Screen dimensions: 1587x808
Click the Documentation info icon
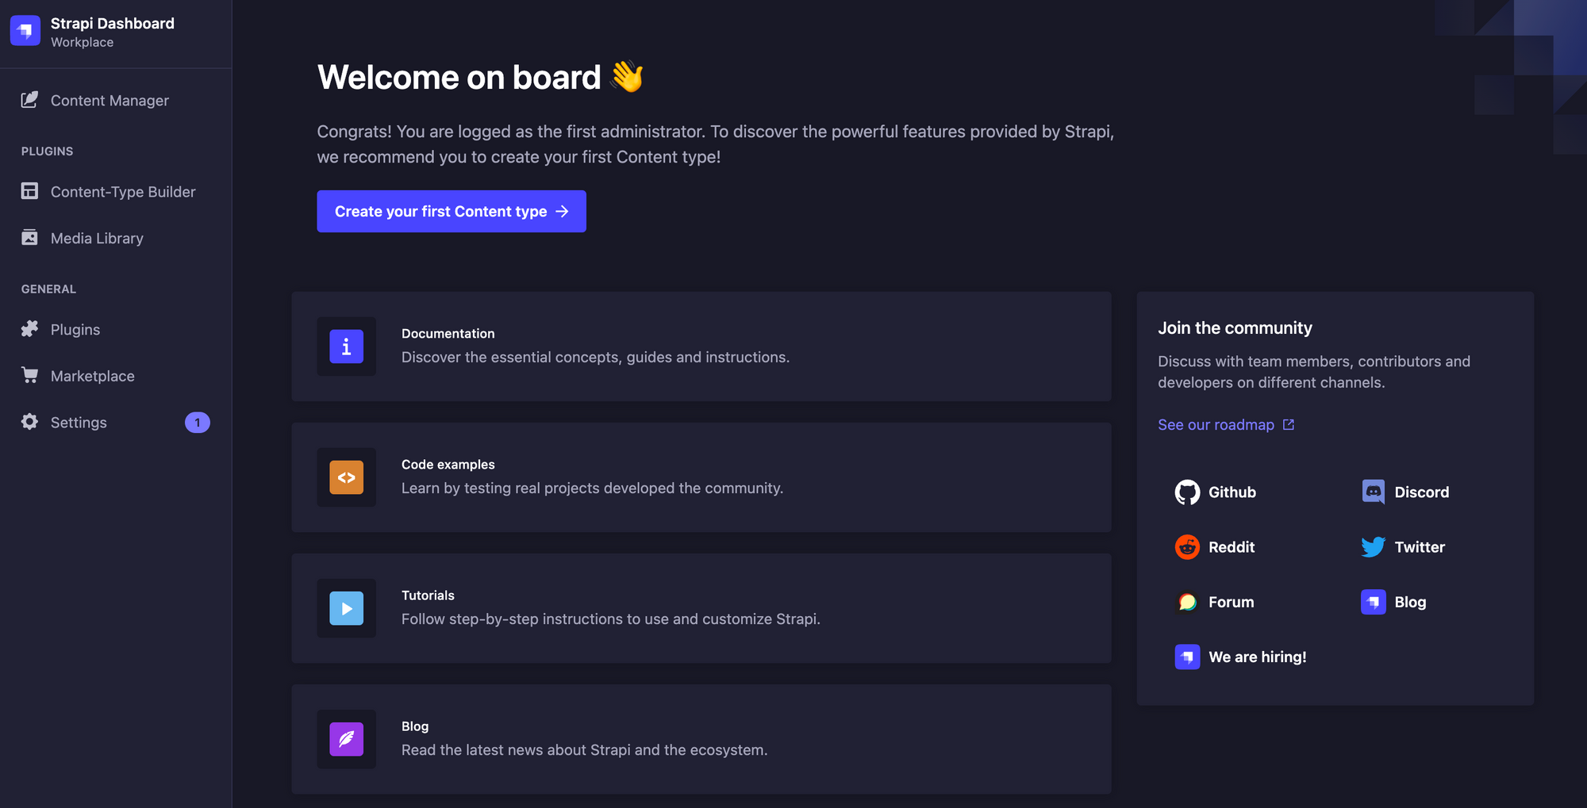346,347
